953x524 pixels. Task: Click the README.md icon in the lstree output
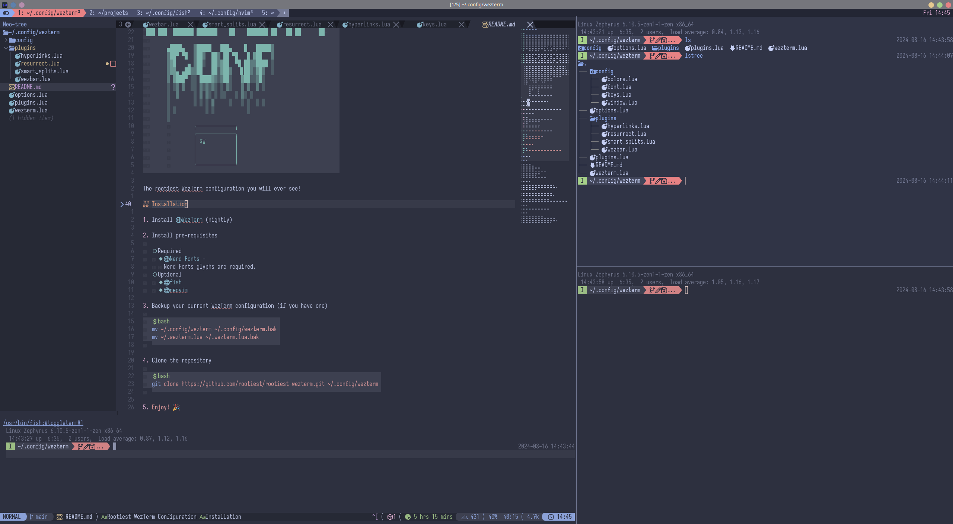(592, 165)
